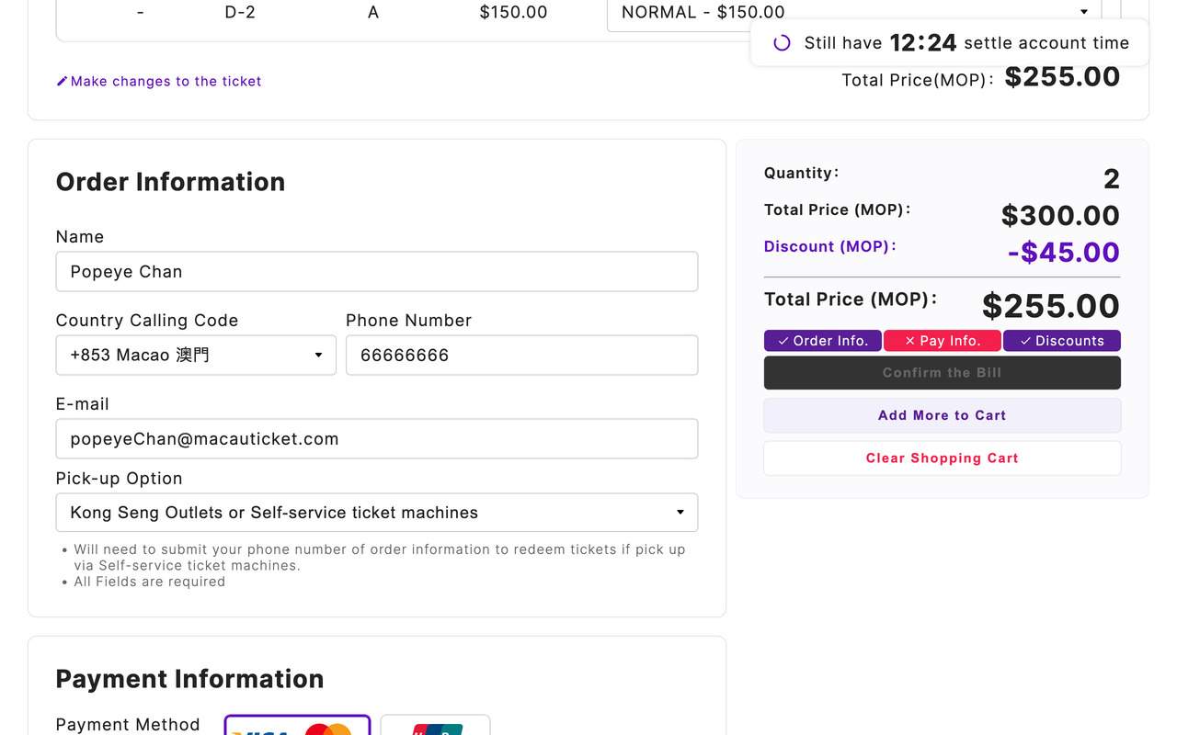Click the Quantity value 2 in summary
Viewport: 1177px width, 735px height.
point(1112,179)
